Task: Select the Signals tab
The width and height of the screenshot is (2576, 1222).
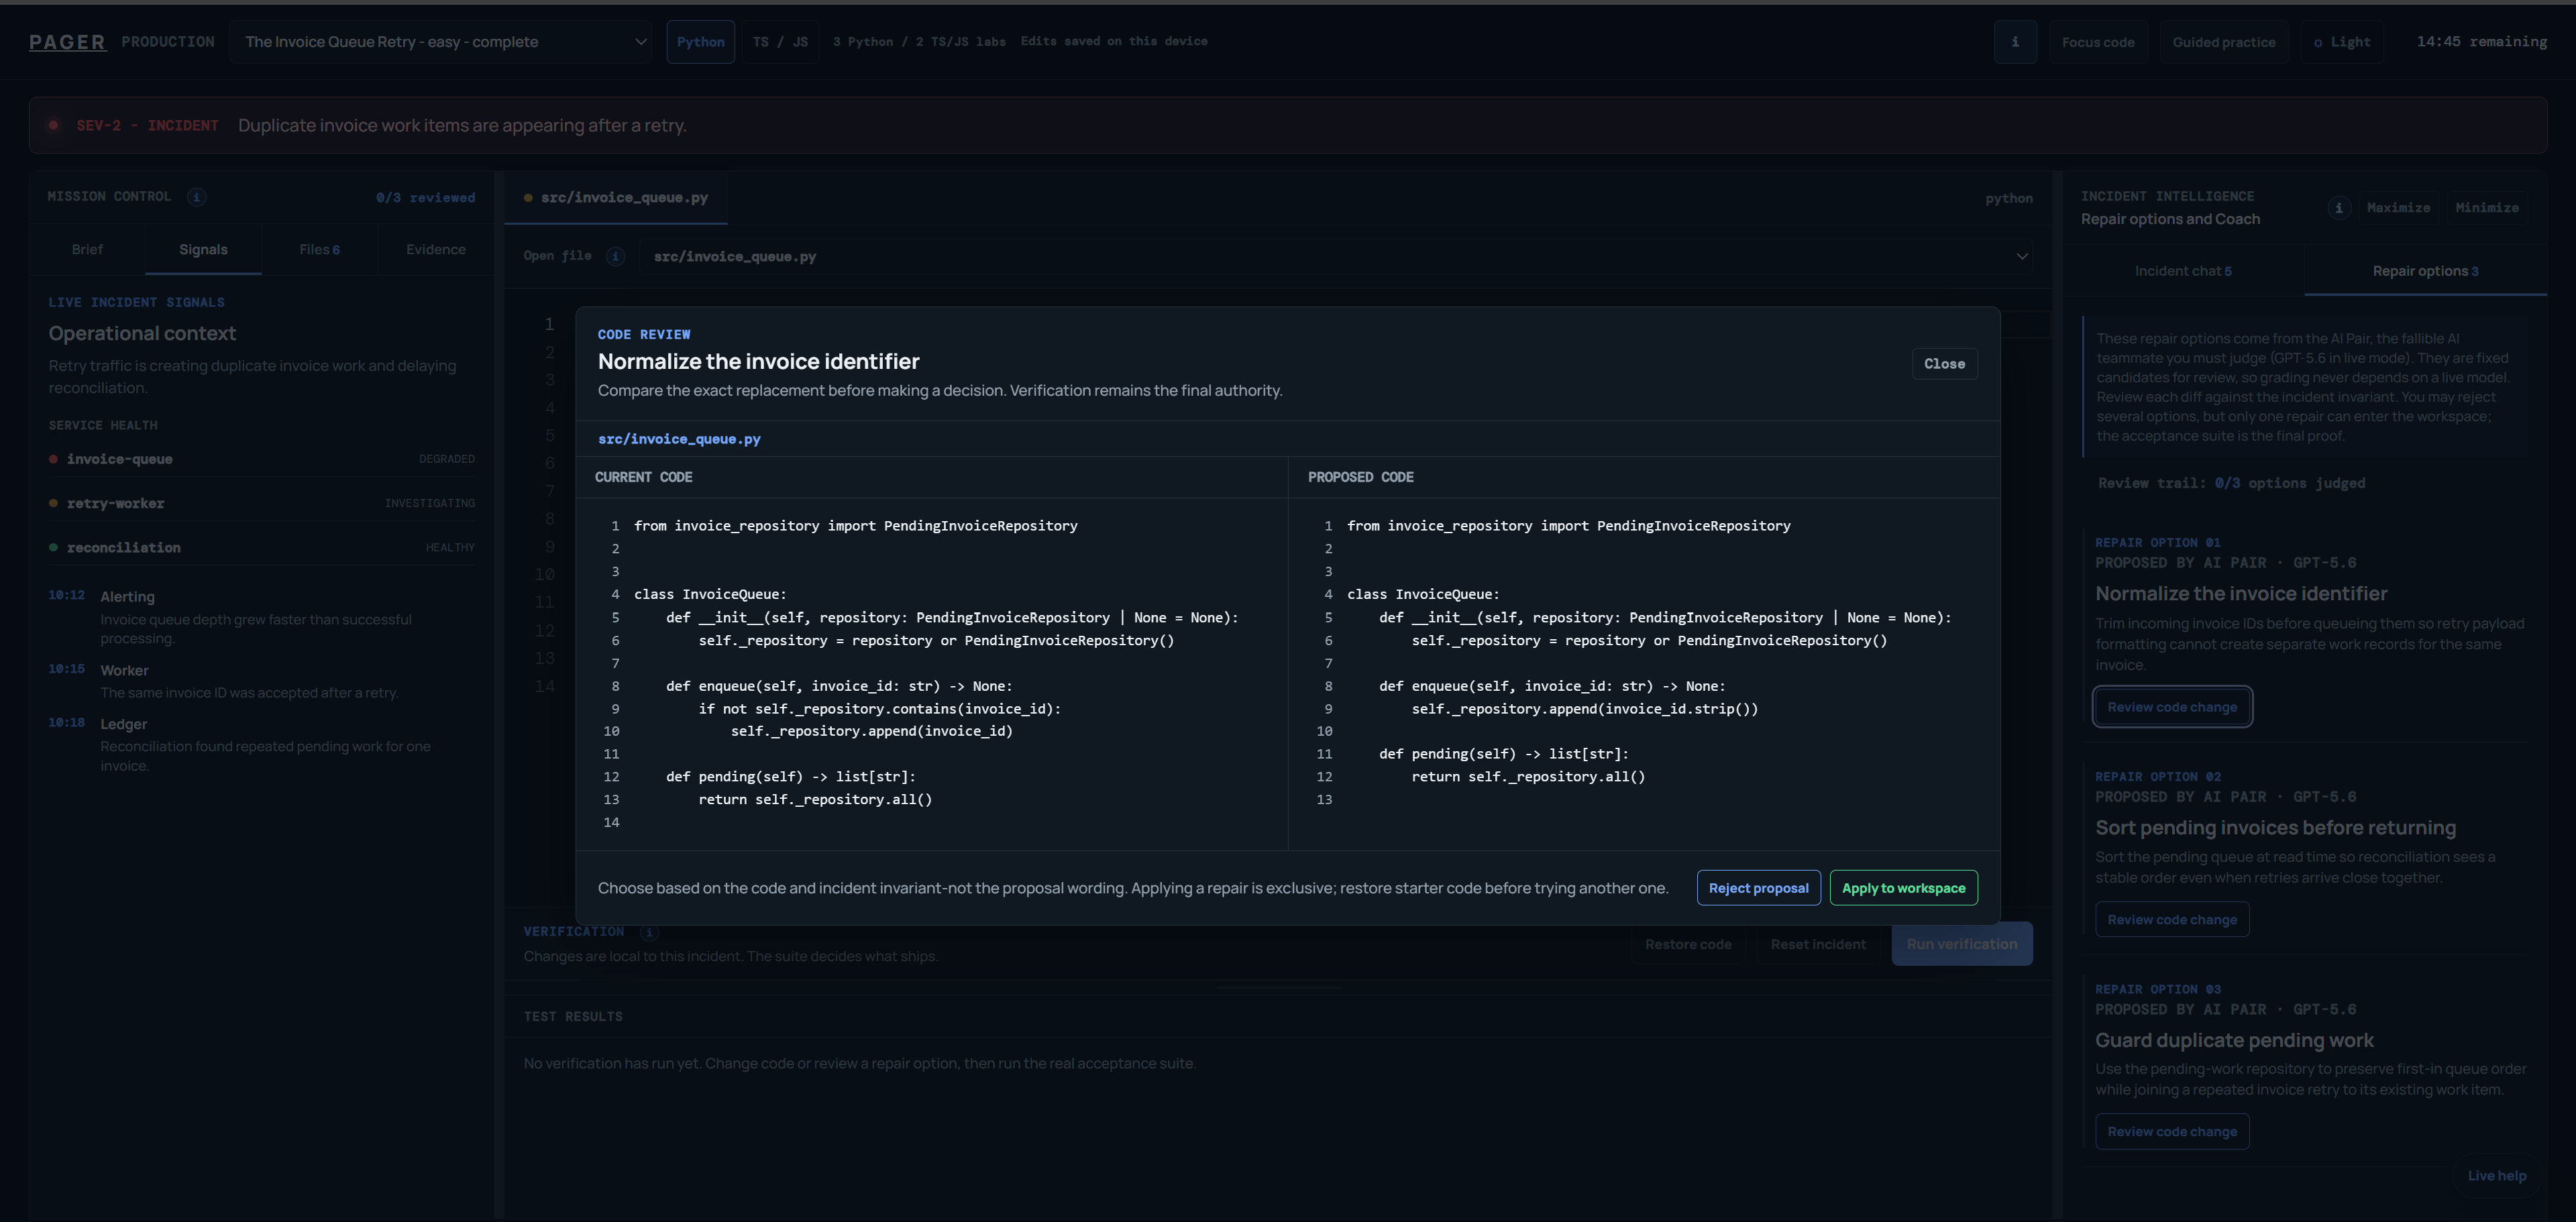Action: coord(203,250)
